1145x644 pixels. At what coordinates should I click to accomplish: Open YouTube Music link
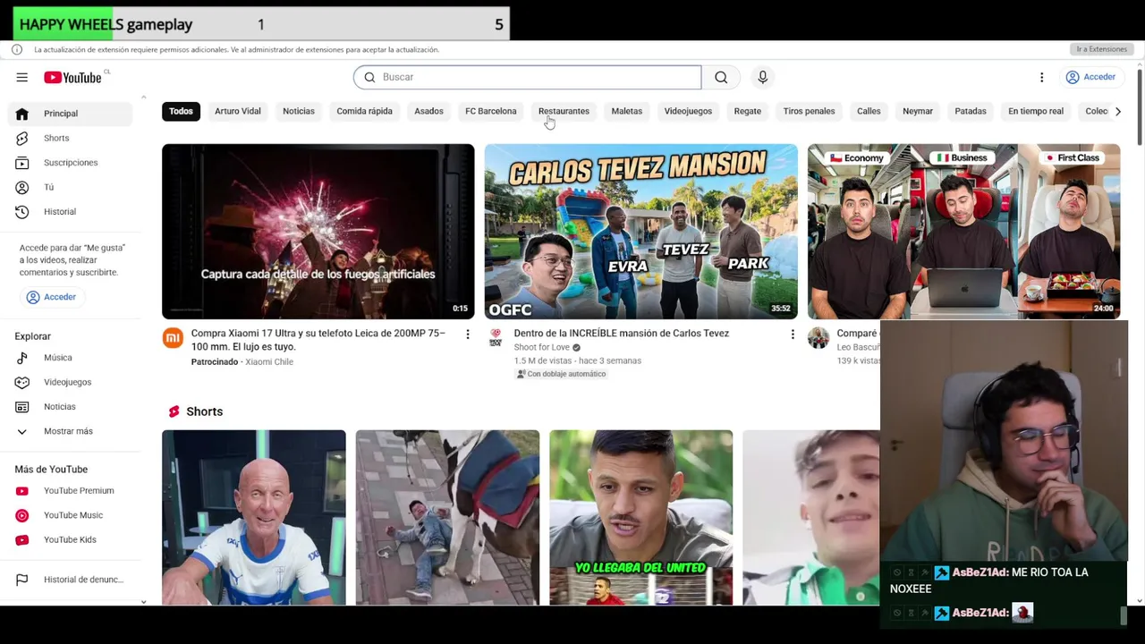[72, 515]
